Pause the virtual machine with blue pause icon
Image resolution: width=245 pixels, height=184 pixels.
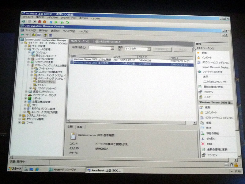(x=51, y=22)
